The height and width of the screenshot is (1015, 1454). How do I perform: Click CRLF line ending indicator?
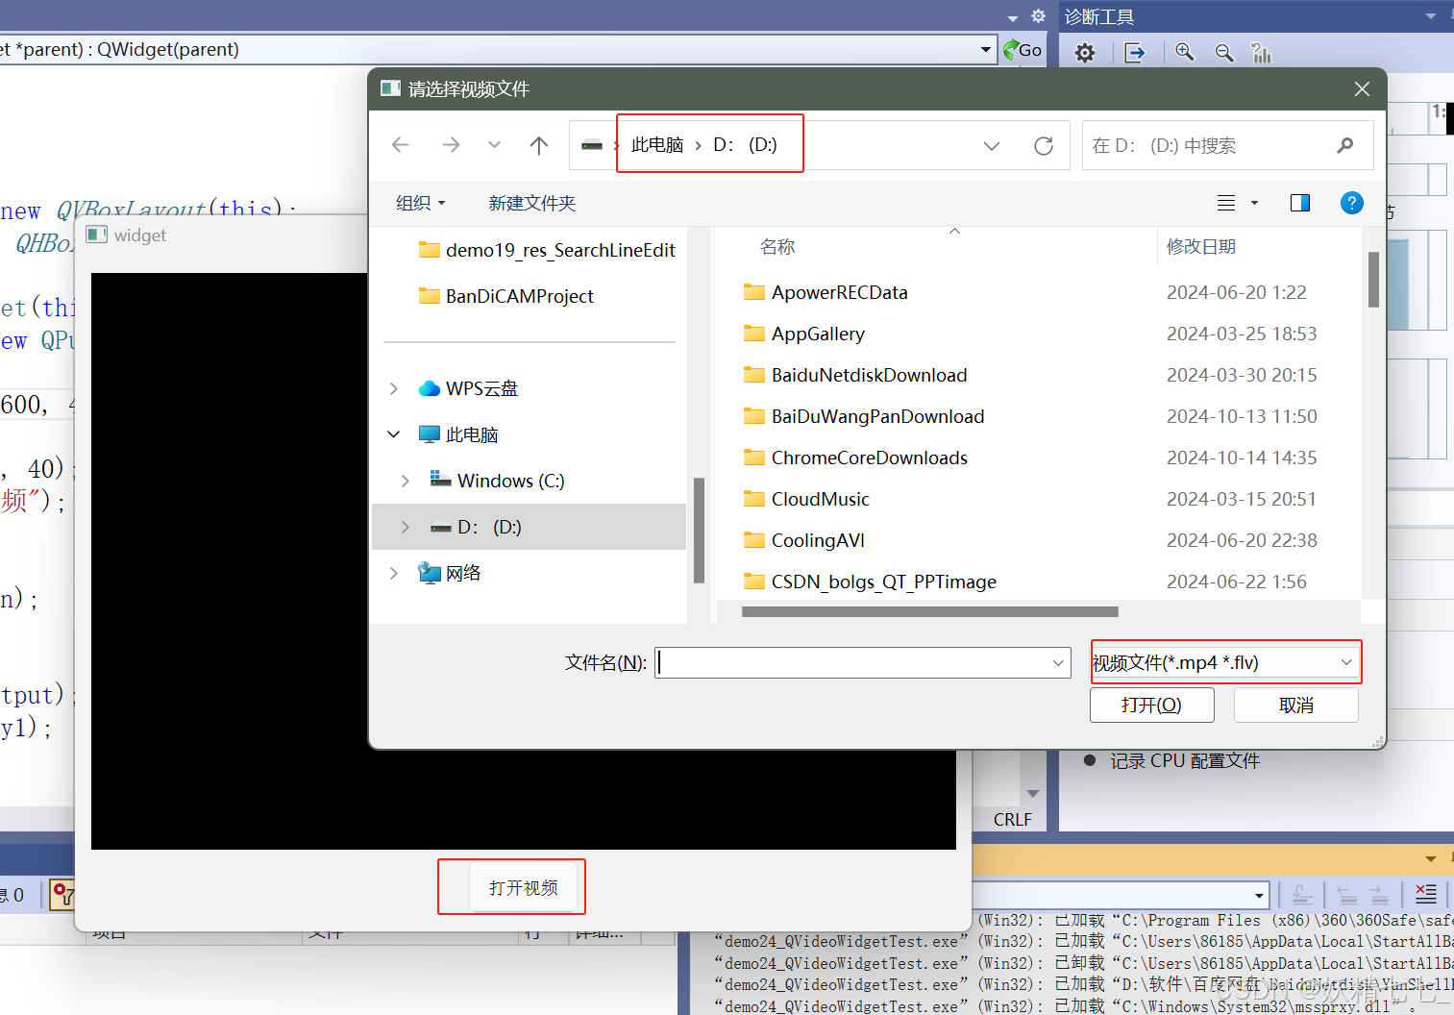[x=1013, y=819]
